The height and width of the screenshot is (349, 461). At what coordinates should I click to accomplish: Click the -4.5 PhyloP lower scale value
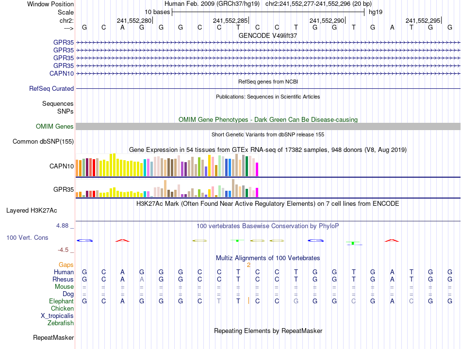[63, 250]
